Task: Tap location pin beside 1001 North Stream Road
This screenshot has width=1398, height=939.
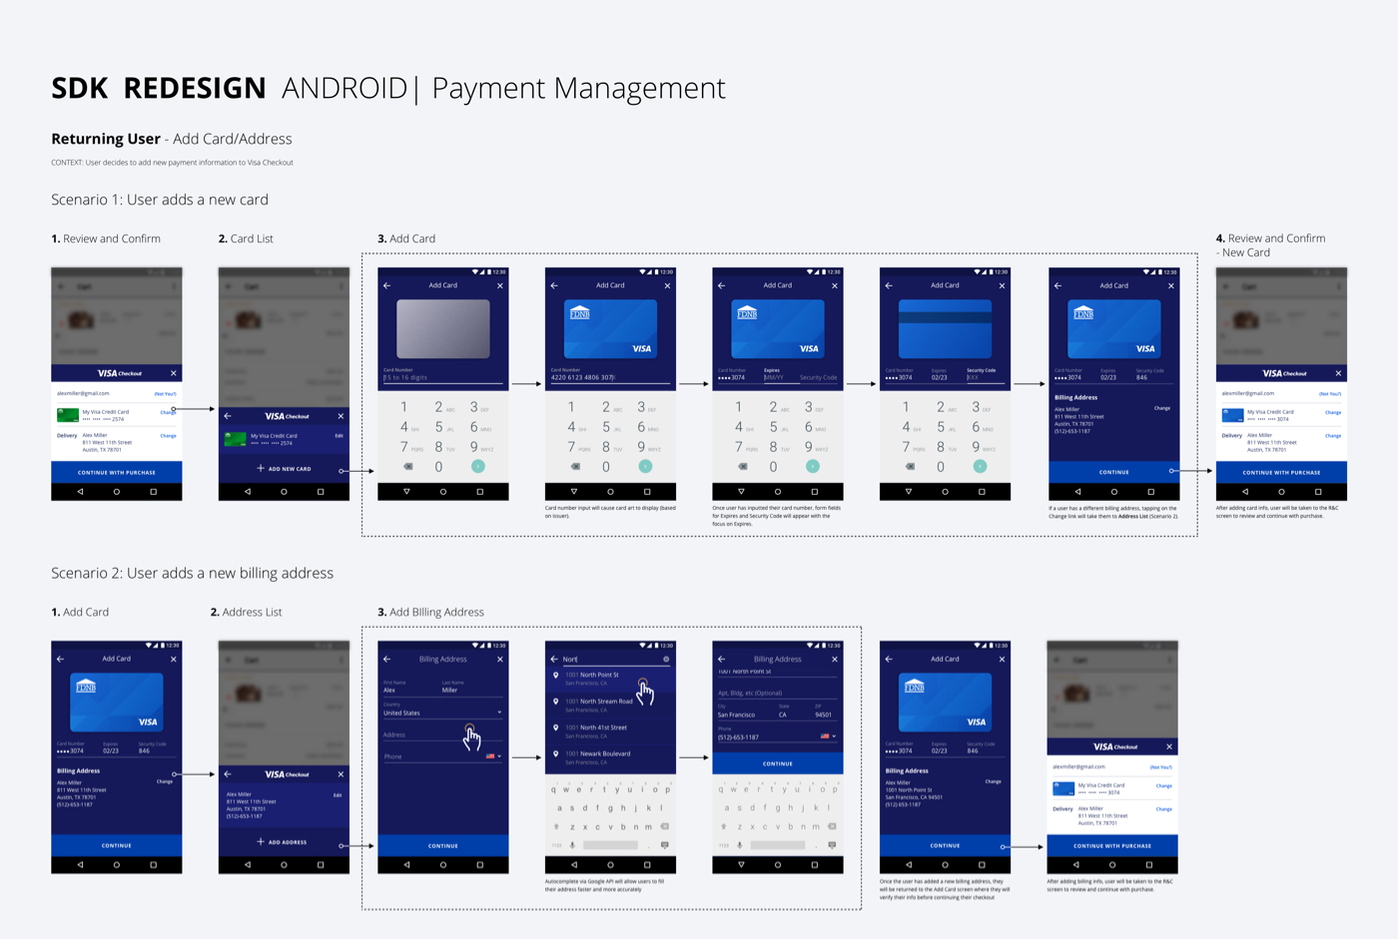Action: click(556, 702)
